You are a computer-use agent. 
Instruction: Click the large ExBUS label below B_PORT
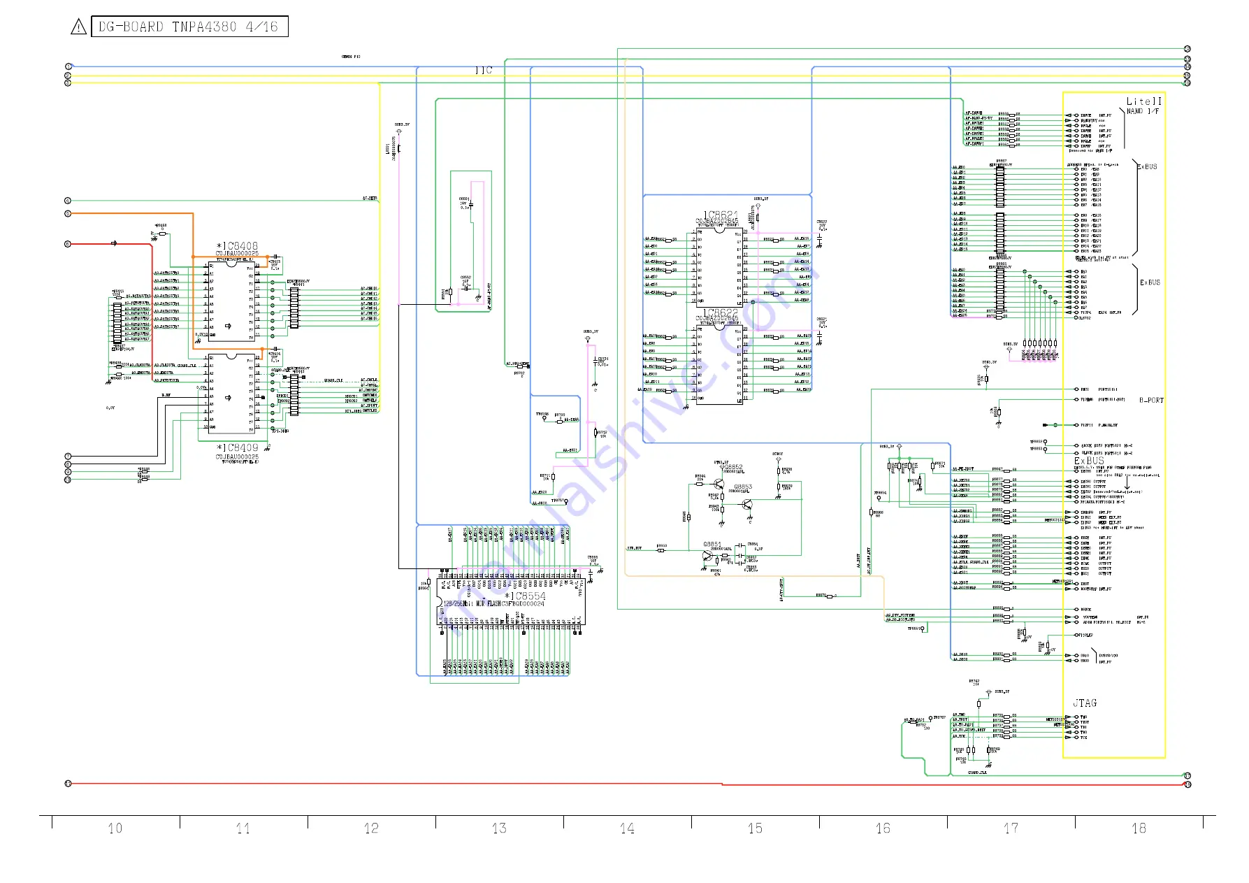1090,461
